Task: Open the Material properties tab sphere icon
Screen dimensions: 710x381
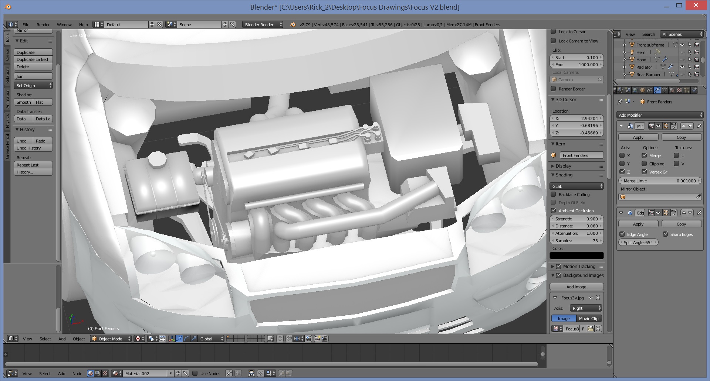Action: (x=672, y=90)
